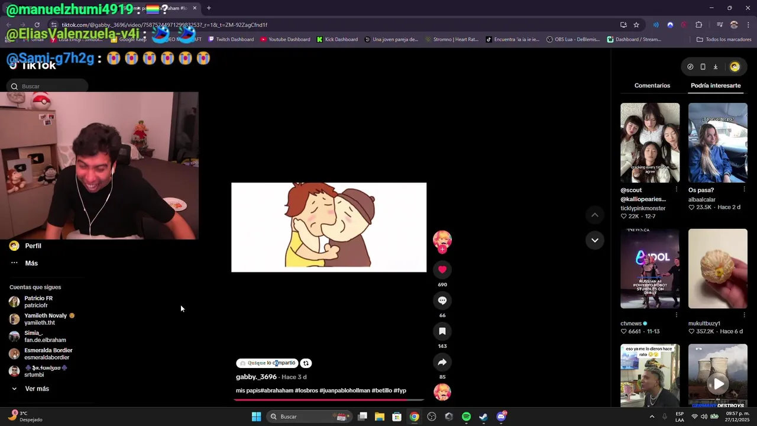Open Chrome extensions puzzle icon
Viewport: 757px width, 426px height.
pos(699,25)
